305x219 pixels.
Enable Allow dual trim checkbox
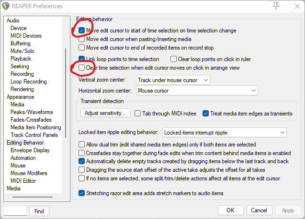click(81, 145)
